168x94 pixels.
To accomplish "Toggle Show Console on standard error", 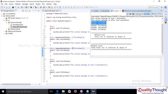I will [148, 14].
